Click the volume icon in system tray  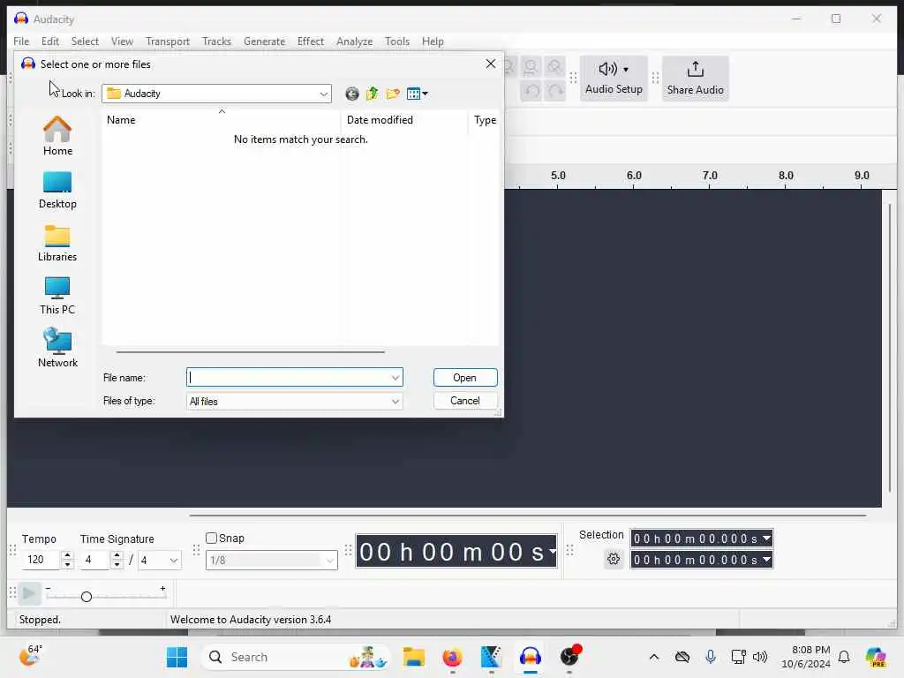(760, 657)
